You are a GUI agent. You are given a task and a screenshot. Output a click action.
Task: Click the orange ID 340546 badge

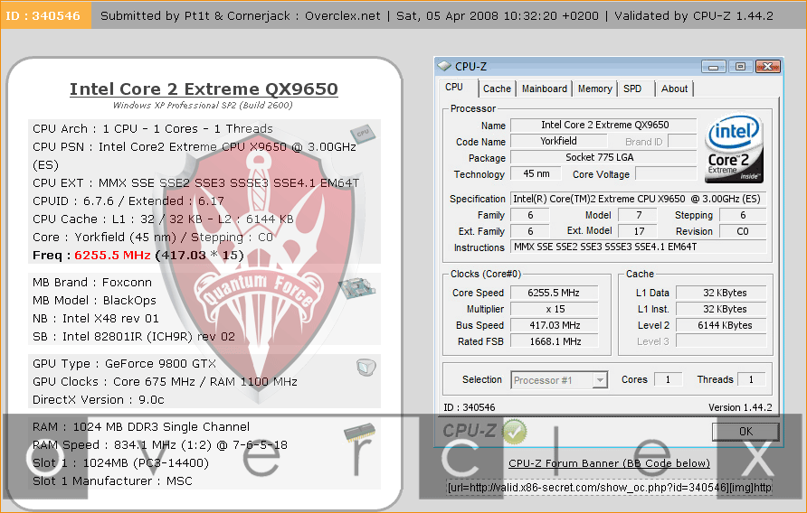point(45,15)
